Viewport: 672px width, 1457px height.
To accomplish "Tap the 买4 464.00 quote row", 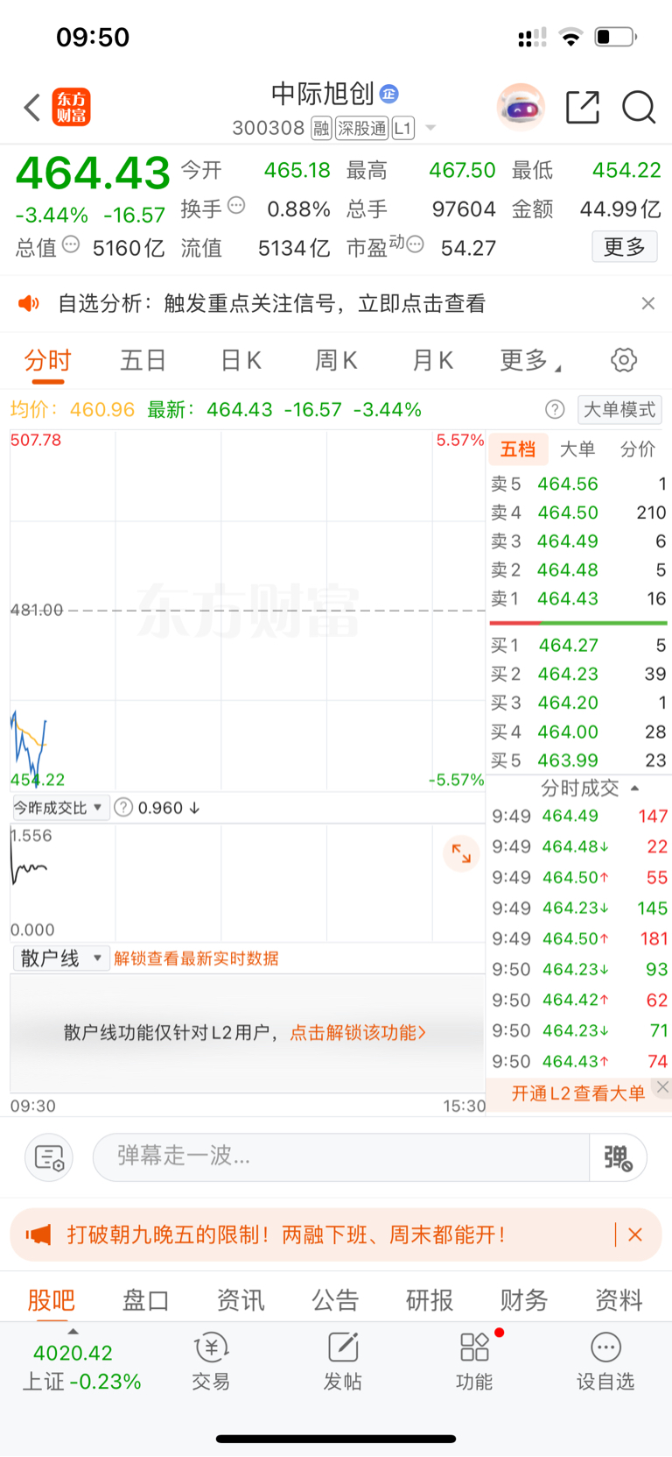I will pos(578,732).
